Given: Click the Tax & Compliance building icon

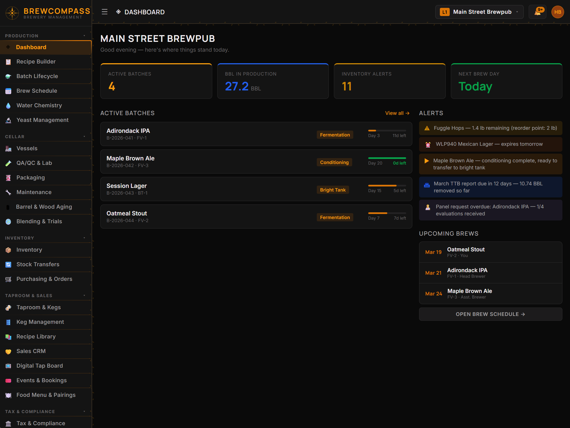Looking at the screenshot, I should pos(8,424).
